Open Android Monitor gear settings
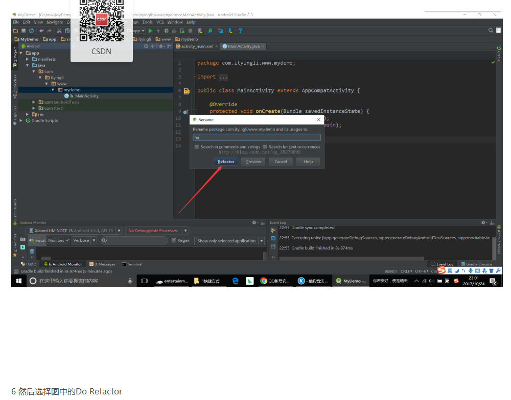 (254, 222)
